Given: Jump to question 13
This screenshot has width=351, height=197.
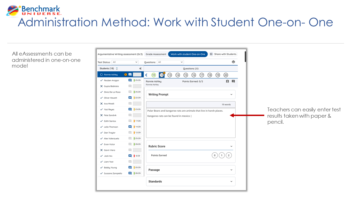Looking at the screenshot, I should (x=170, y=75).
